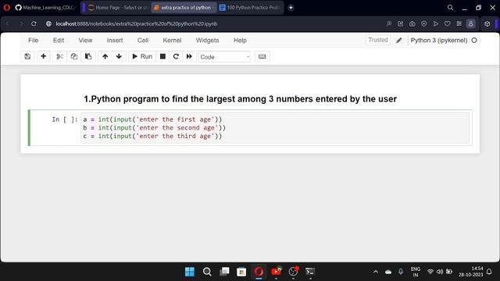
Task: Open the profile account icon
Action: (x=470, y=24)
